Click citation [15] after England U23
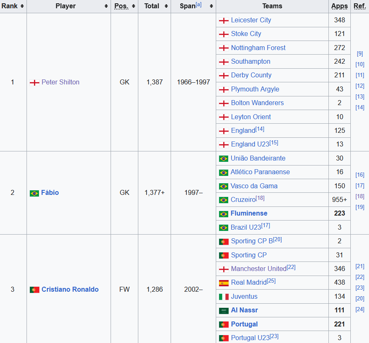This screenshot has height=343, width=369. pos(274,143)
